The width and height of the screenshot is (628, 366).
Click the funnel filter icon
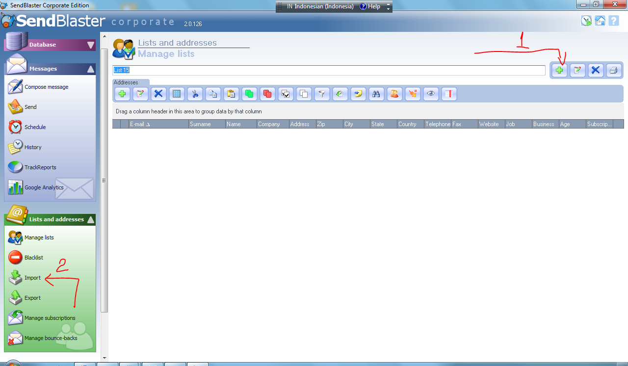322,94
